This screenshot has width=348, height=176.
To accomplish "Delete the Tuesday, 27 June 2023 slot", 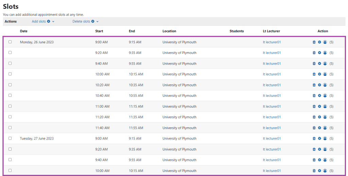I will (314, 138).
